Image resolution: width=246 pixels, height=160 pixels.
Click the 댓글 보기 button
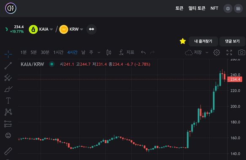232,41
